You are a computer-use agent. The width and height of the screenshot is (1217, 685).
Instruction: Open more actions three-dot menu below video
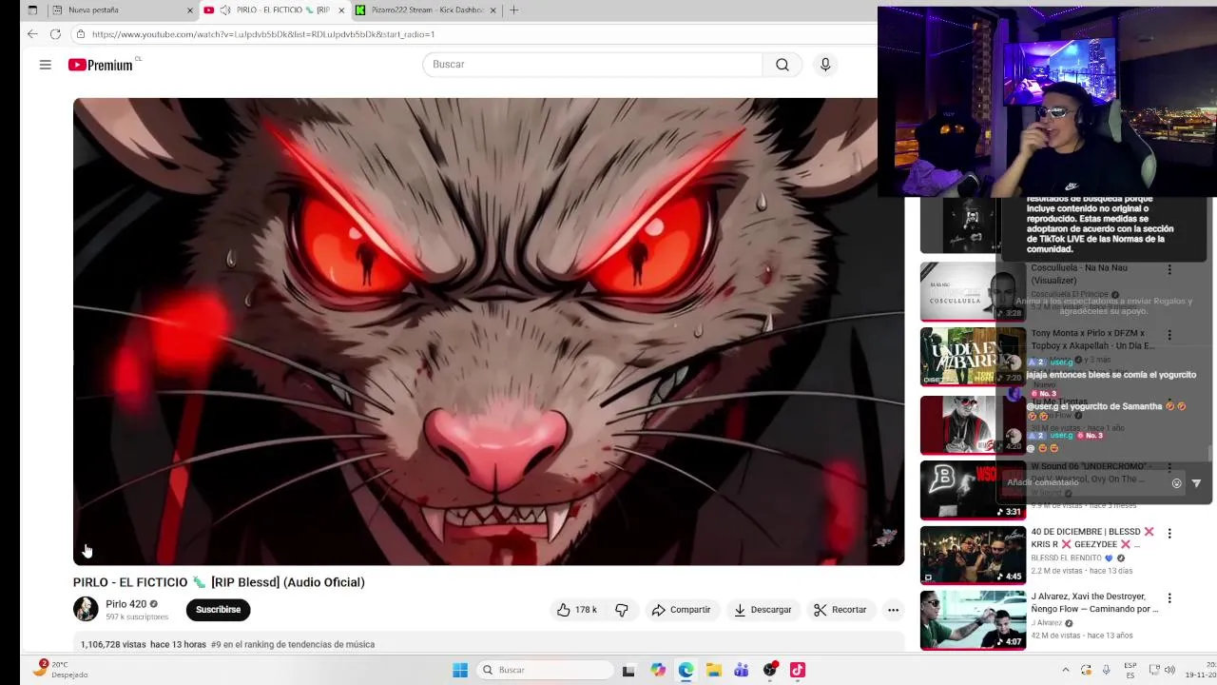click(893, 610)
